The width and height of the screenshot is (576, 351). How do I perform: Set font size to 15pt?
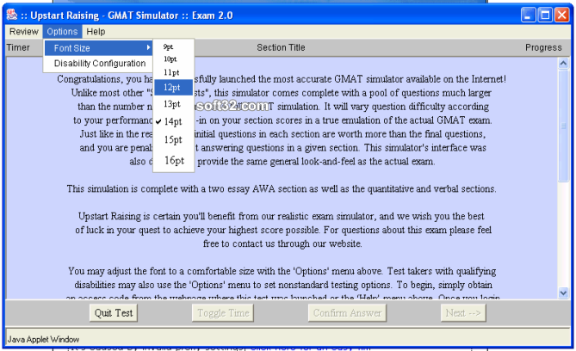173,140
